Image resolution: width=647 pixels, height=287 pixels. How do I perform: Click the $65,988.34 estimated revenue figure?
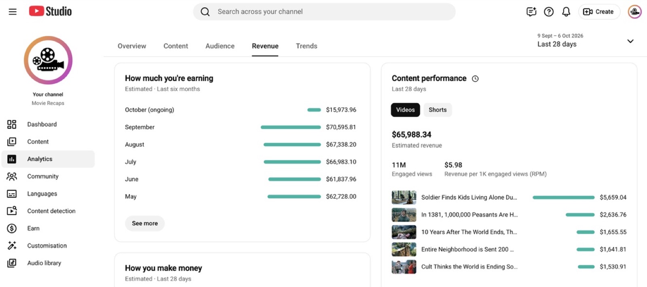click(x=412, y=134)
